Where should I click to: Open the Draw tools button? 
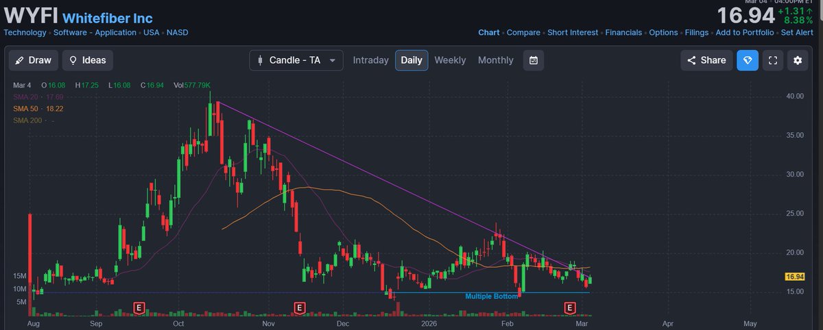click(x=33, y=60)
